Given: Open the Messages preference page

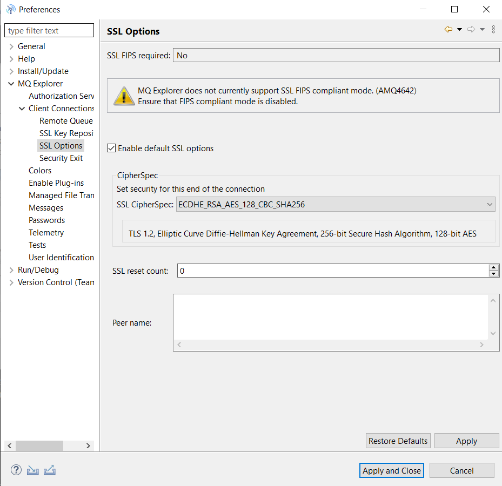Looking at the screenshot, I should pos(46,208).
